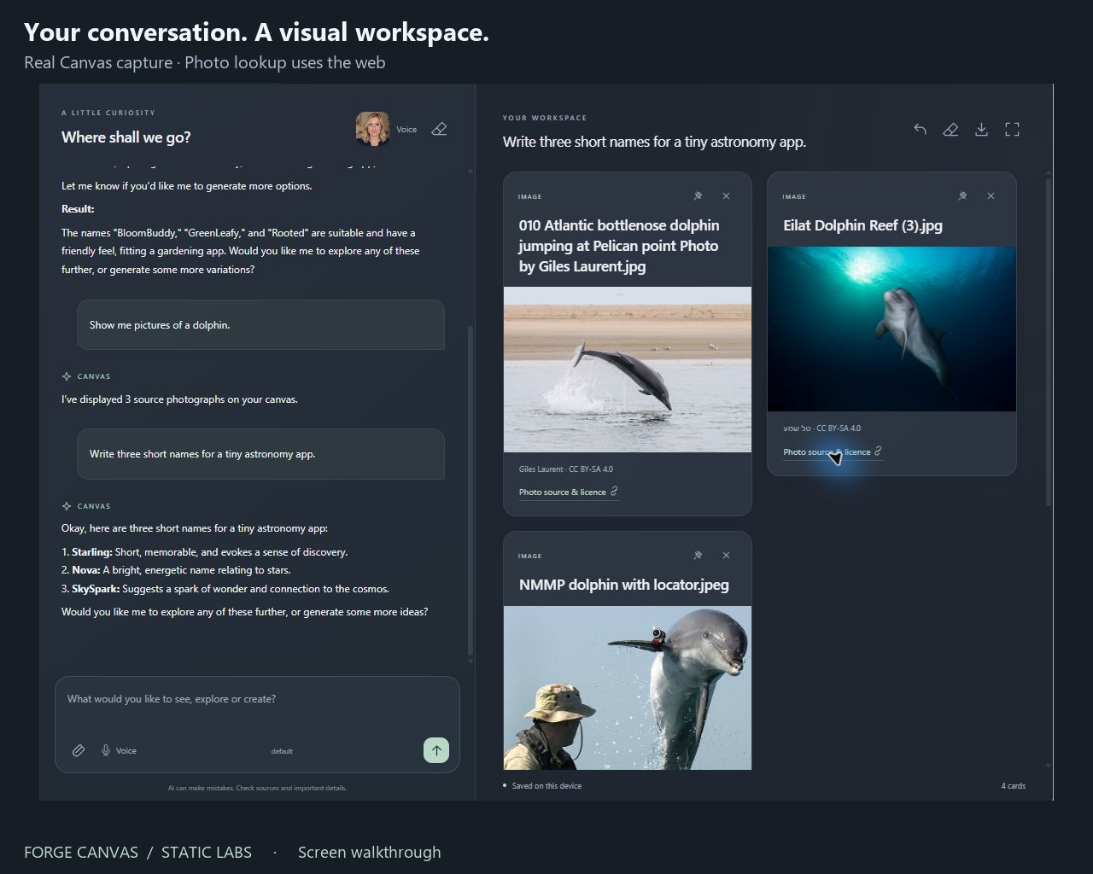Image resolution: width=1093 pixels, height=874 pixels.
Task: Click the eraser icon beside the header Voice label
Action: coord(439,129)
